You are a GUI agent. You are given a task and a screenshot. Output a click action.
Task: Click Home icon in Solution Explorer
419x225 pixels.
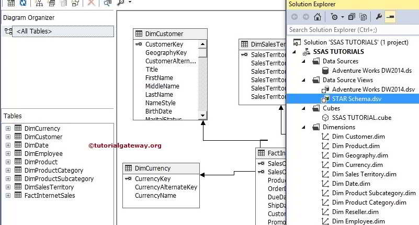tap(318, 17)
